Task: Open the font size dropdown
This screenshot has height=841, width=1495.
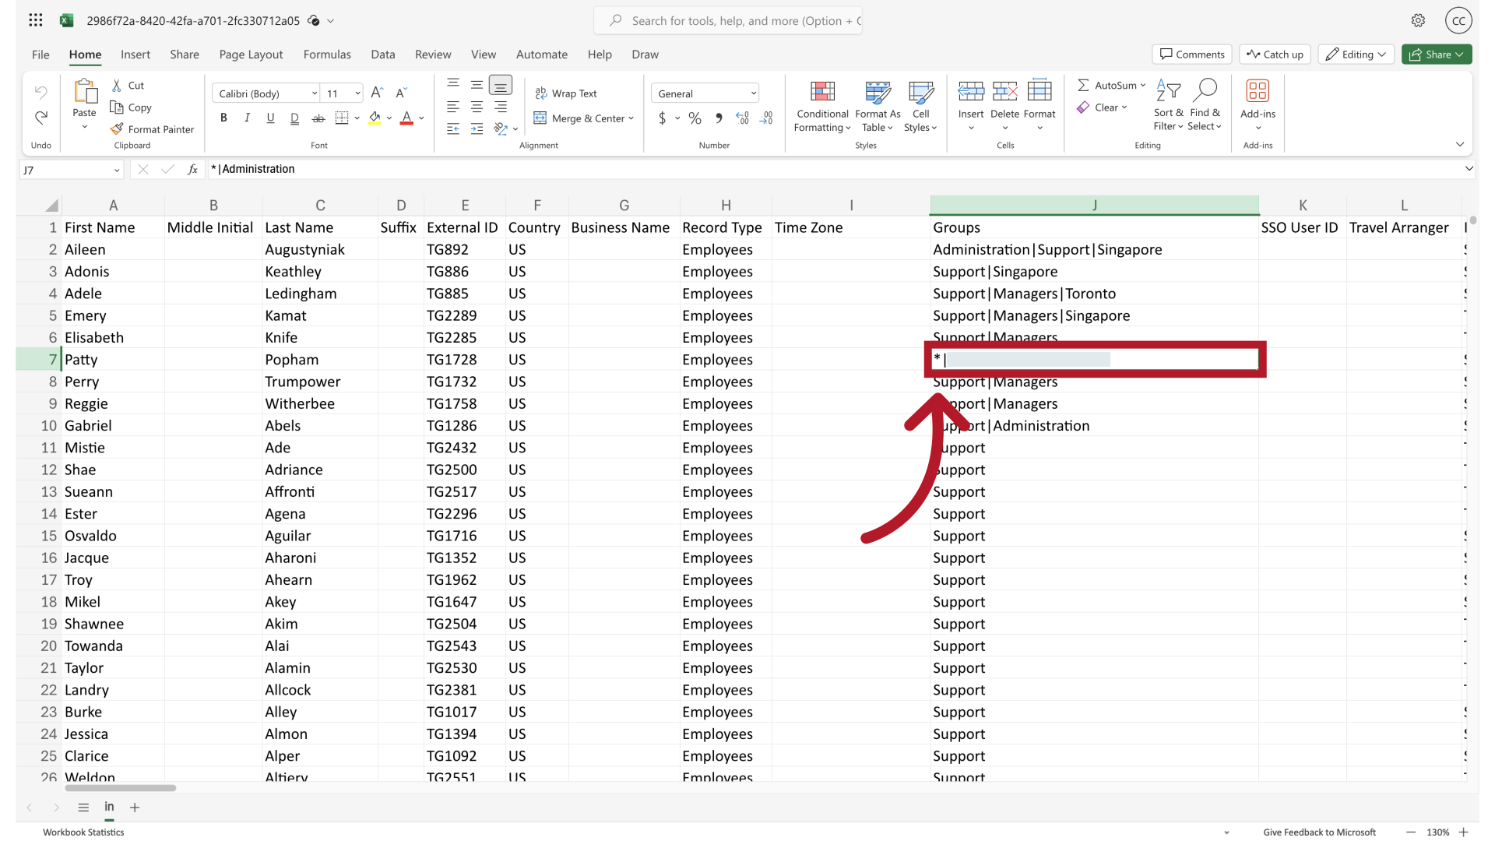Action: (357, 93)
